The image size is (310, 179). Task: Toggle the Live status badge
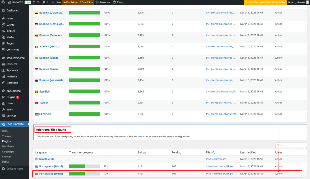click(x=28, y=2)
